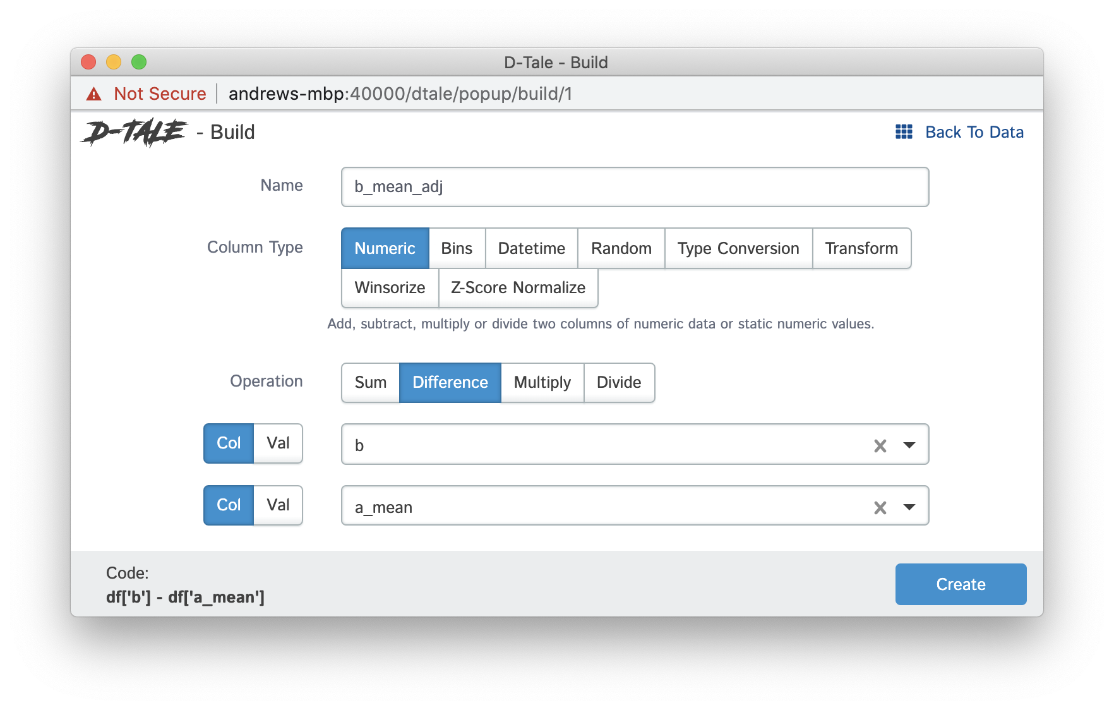
Task: Click the 'Code:' label
Action: pos(128,573)
